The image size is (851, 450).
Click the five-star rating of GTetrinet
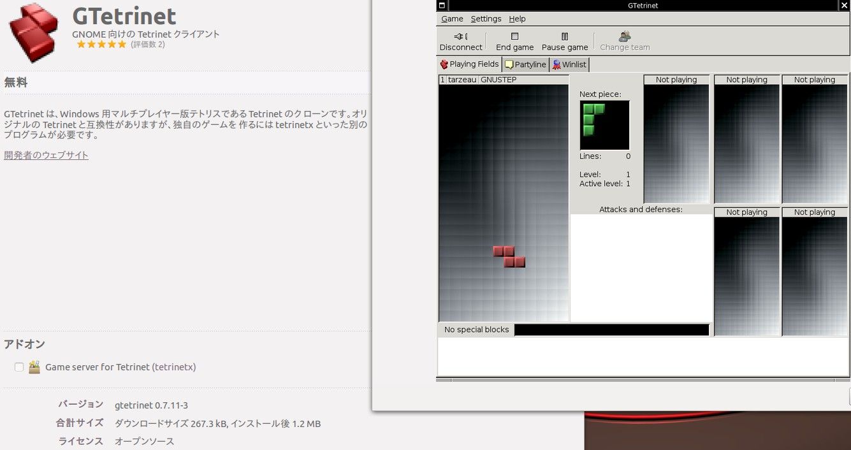point(101,45)
